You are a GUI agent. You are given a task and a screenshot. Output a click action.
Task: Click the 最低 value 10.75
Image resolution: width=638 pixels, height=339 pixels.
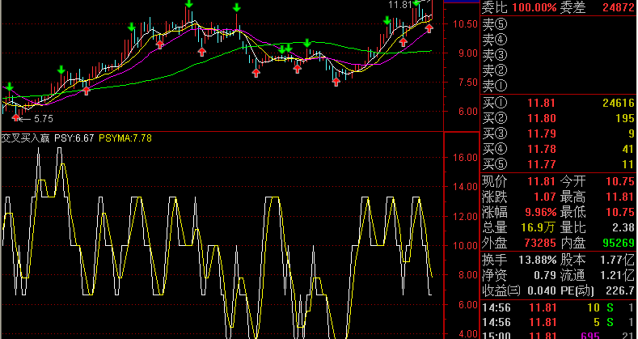[x=620, y=213]
